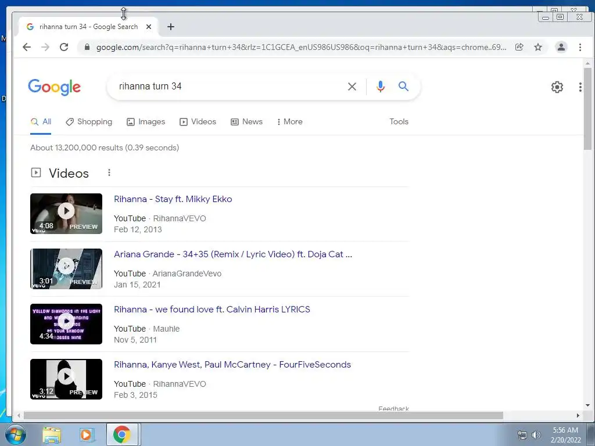The image size is (595, 446).
Task: Click the ArianaGrandeVevo channel text
Action: tap(187, 274)
